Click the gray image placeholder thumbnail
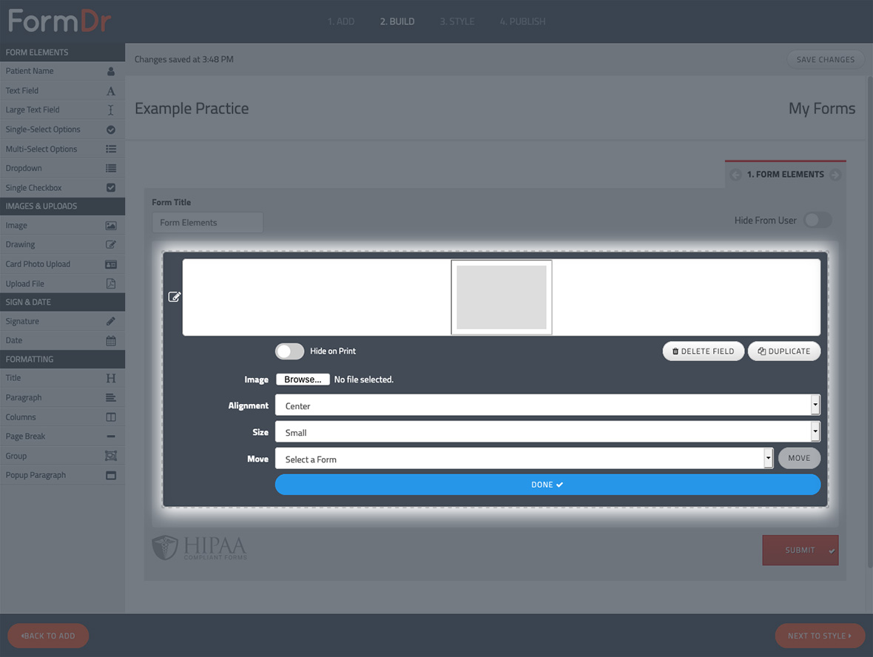The width and height of the screenshot is (873, 657). coord(501,297)
